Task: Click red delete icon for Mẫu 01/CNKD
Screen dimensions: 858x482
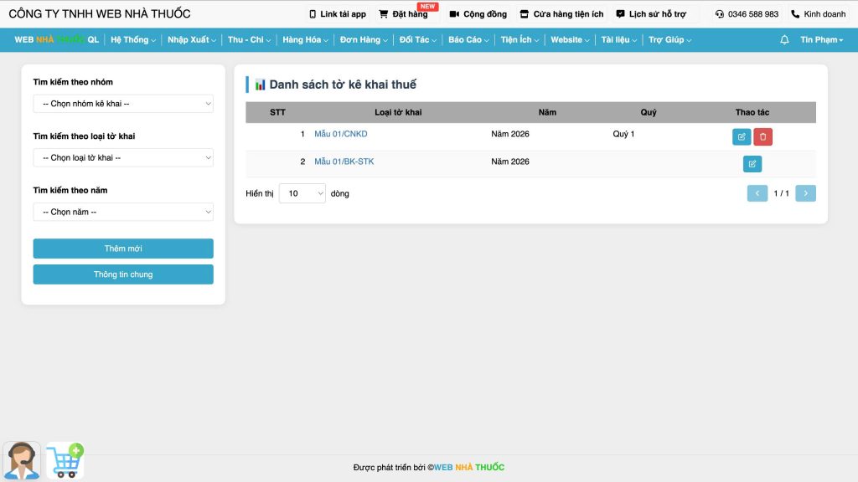Action: click(x=762, y=137)
